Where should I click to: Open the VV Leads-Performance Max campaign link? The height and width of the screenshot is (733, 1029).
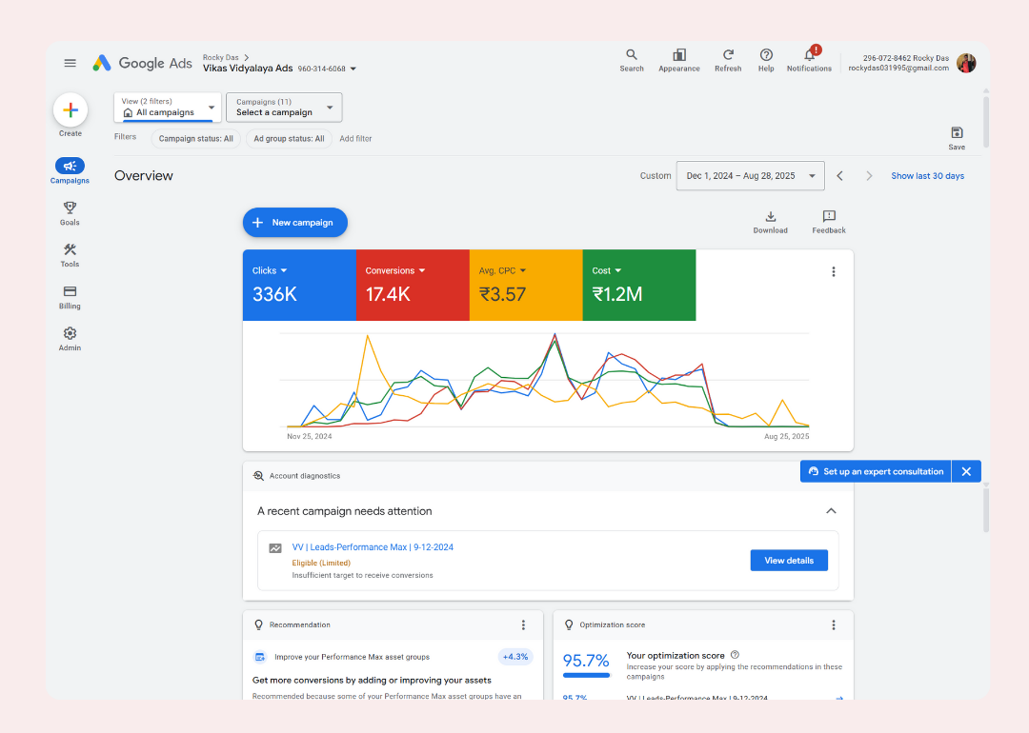(x=373, y=546)
